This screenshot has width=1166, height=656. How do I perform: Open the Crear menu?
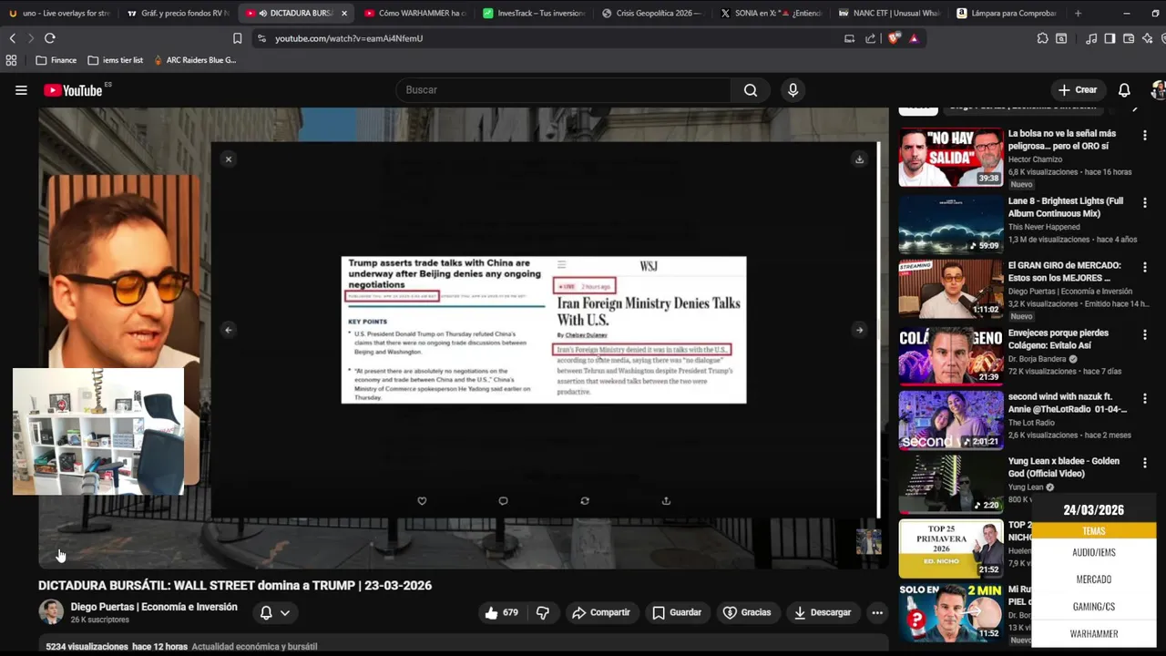[1078, 90]
